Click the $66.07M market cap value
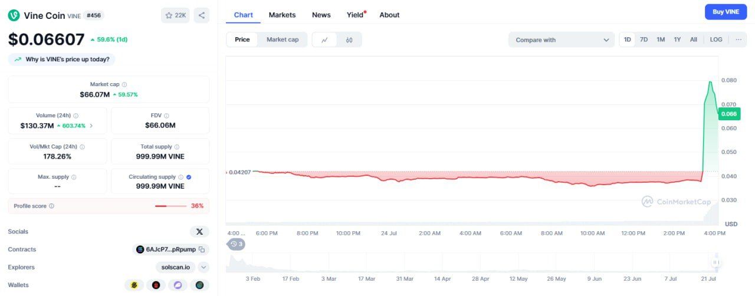 [94, 94]
